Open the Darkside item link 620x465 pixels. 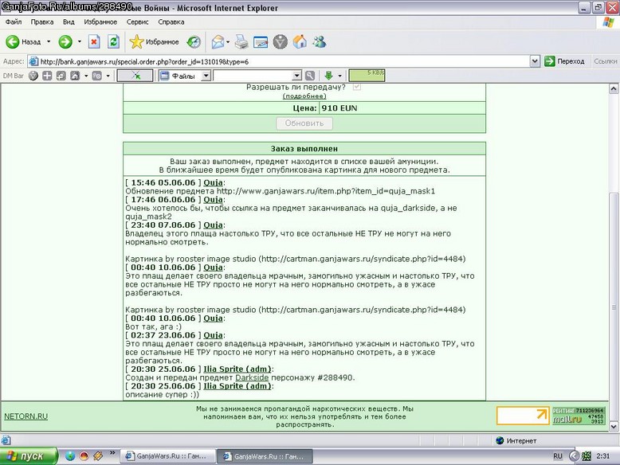tap(252, 377)
